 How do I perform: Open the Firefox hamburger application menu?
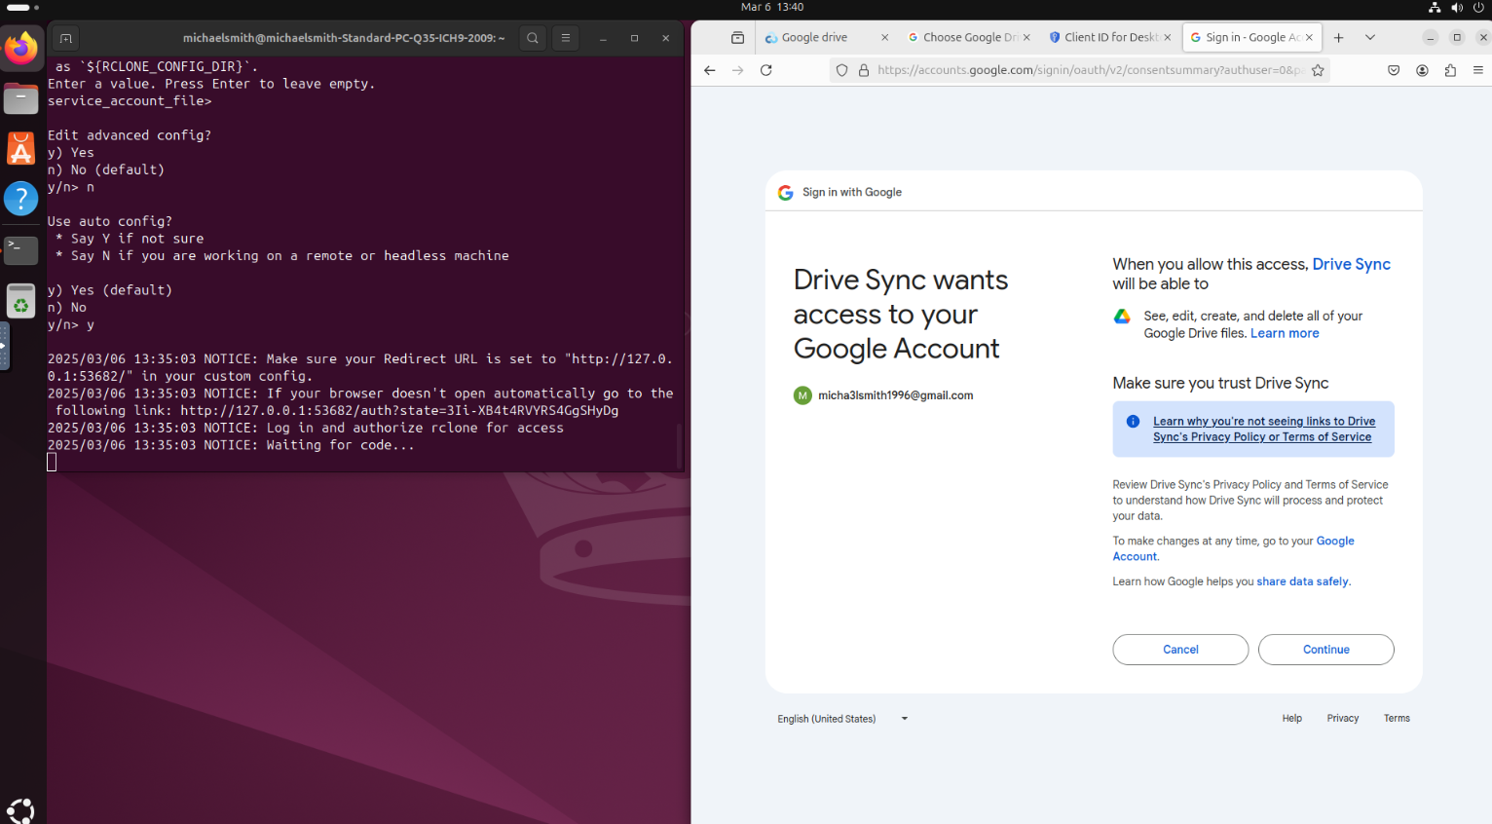tap(1477, 70)
